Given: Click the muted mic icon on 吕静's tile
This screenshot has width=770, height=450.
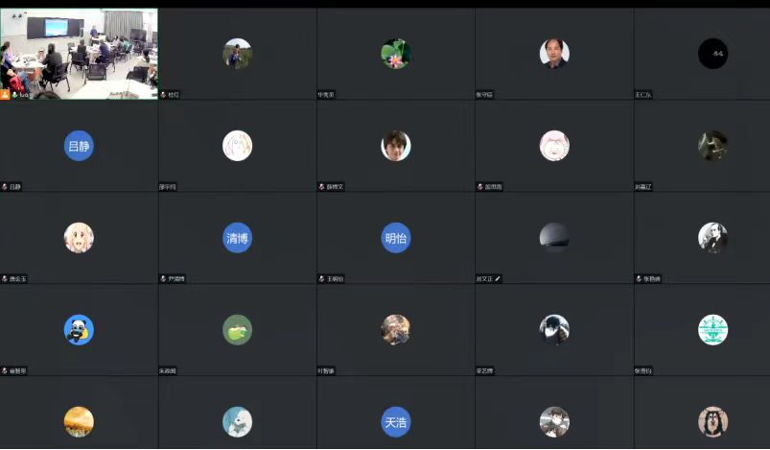Looking at the screenshot, I should (5, 187).
